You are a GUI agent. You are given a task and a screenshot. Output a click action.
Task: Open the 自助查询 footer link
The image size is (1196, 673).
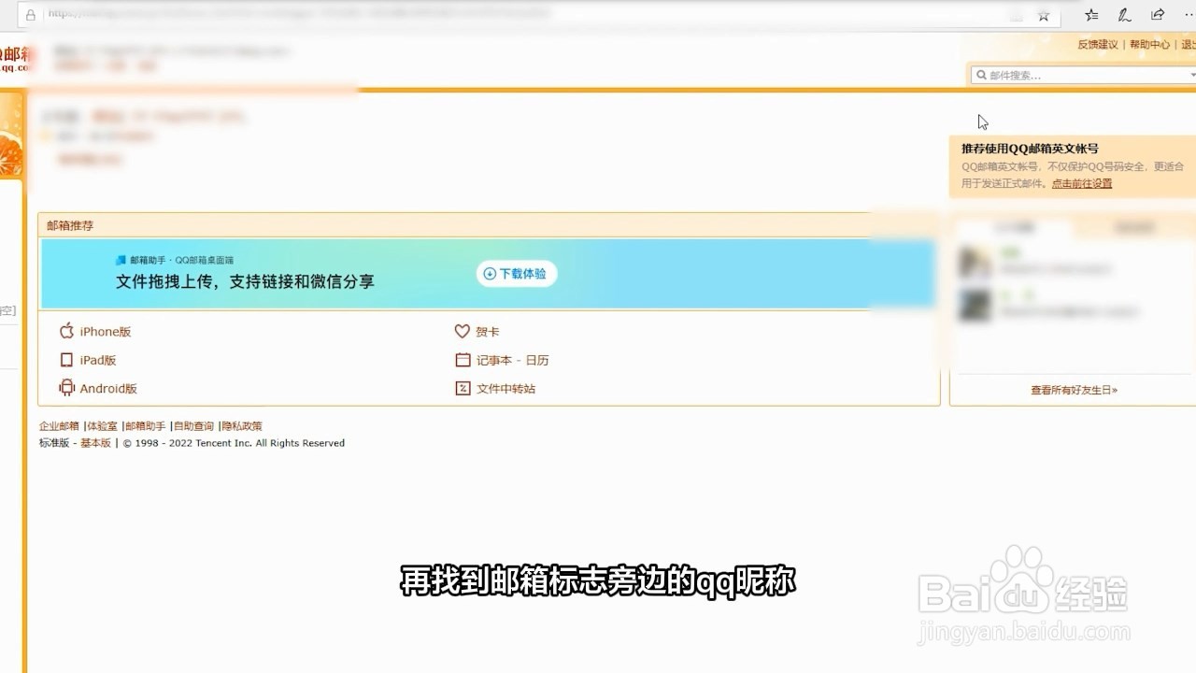coord(193,426)
